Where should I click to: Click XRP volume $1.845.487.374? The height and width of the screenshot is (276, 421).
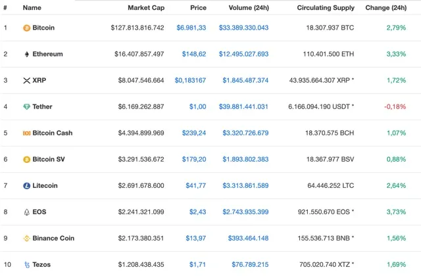pyautogui.click(x=245, y=80)
